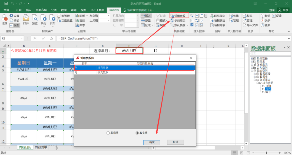292x155 pixels.
Task: Select the 日期 field in tree
Action: 268,86
